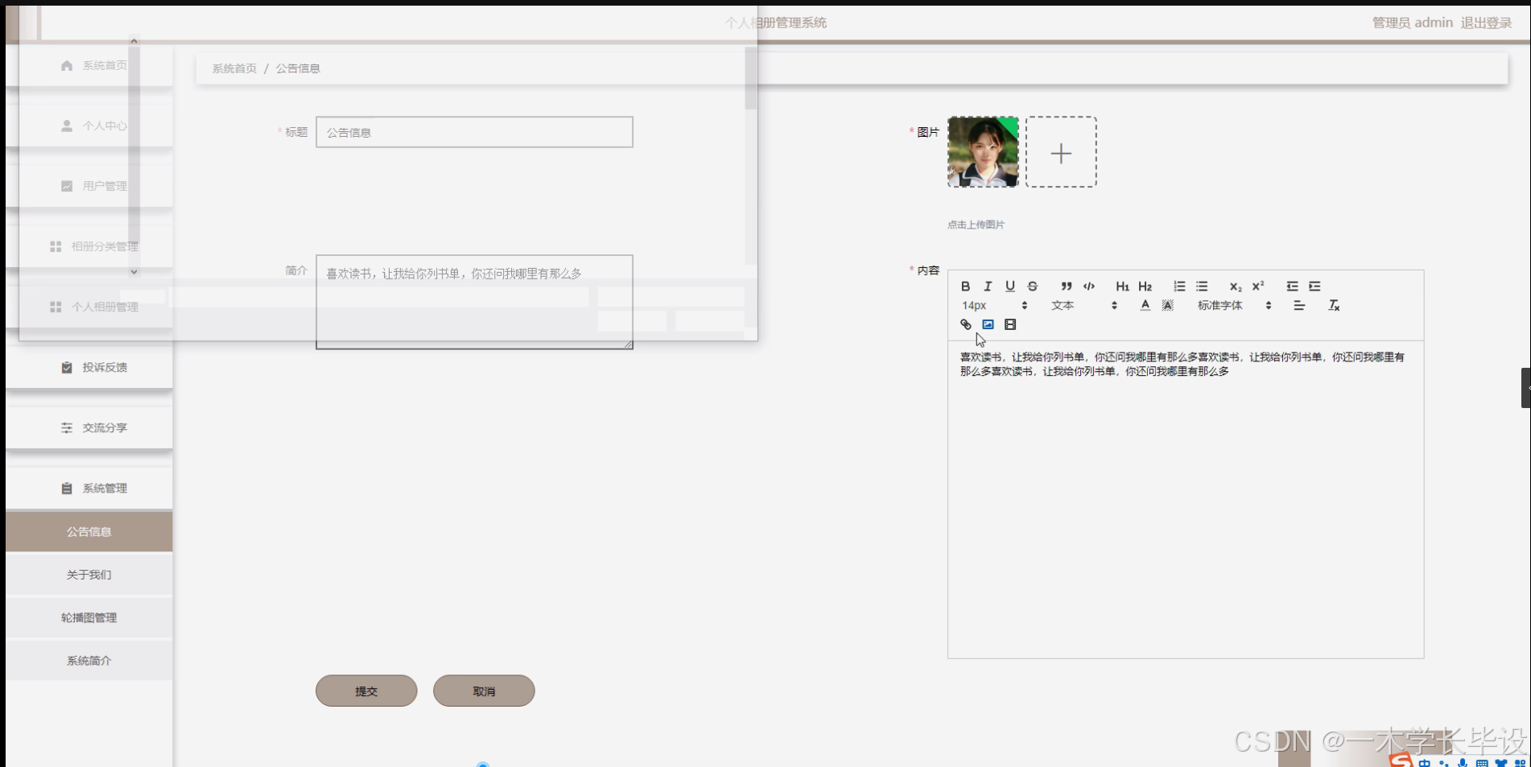Click the 简介 summary text area
The height and width of the screenshot is (767, 1531).
(x=474, y=302)
